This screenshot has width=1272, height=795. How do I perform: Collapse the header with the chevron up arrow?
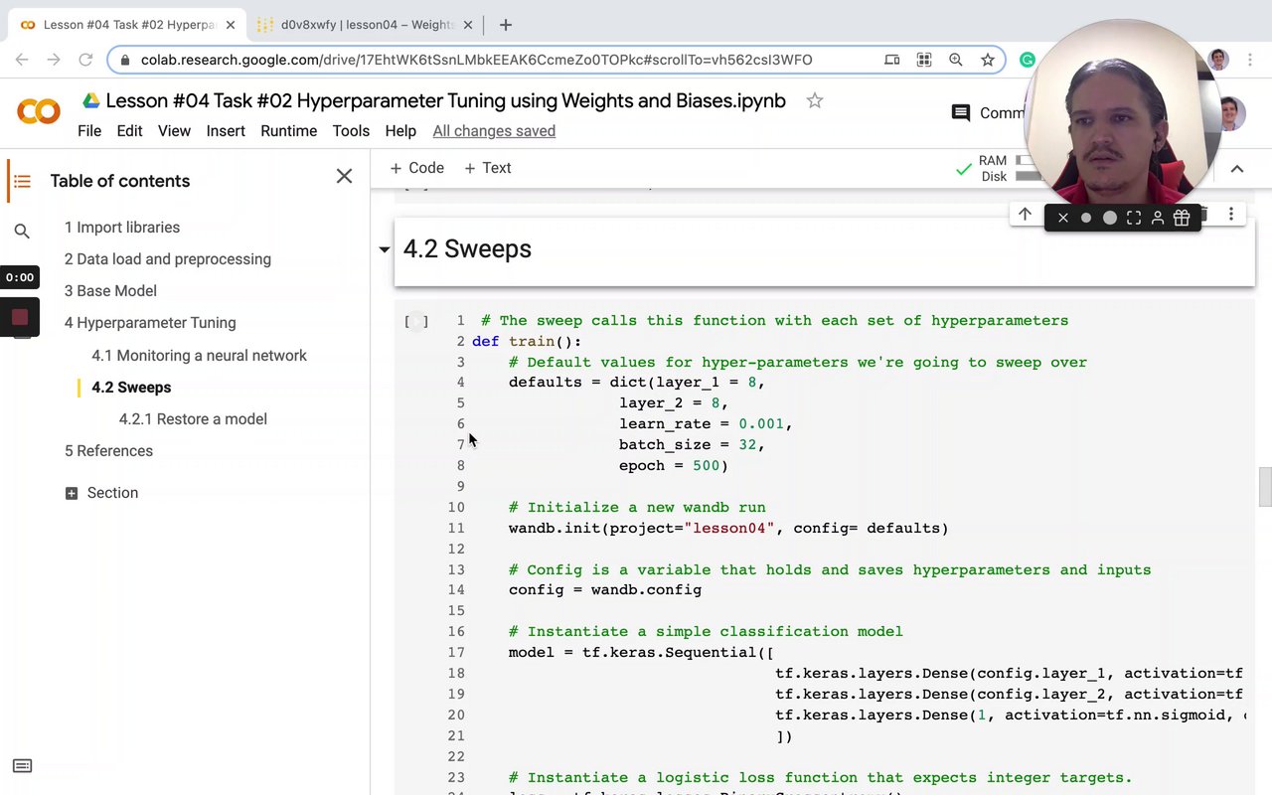1236,169
